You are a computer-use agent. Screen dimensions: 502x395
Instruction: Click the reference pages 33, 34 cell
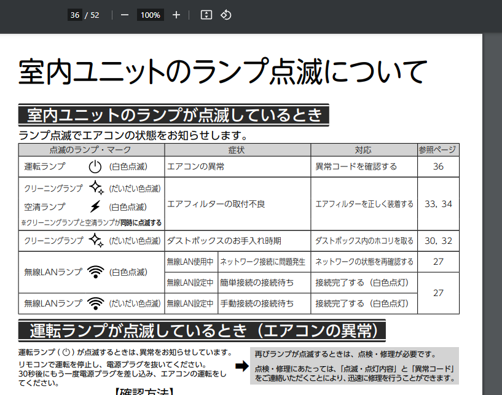click(x=437, y=204)
